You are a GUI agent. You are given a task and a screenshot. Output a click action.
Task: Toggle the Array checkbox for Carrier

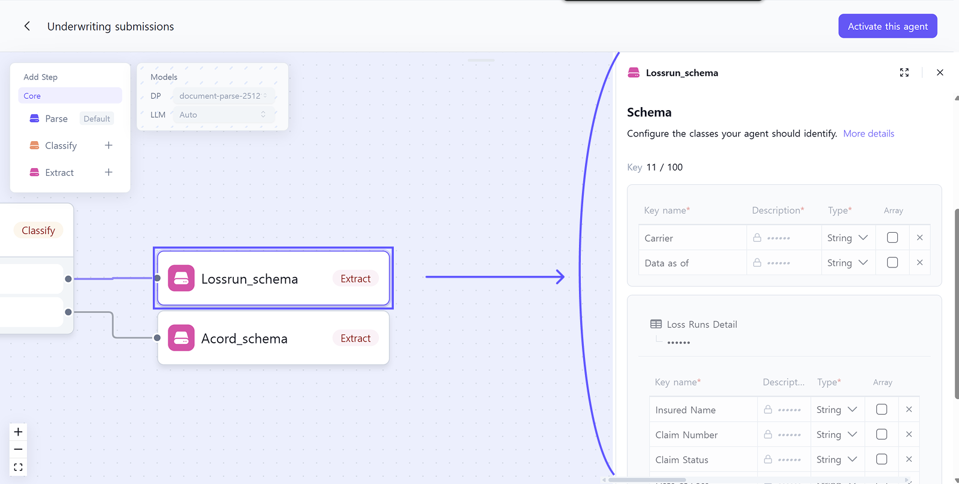tap(892, 238)
